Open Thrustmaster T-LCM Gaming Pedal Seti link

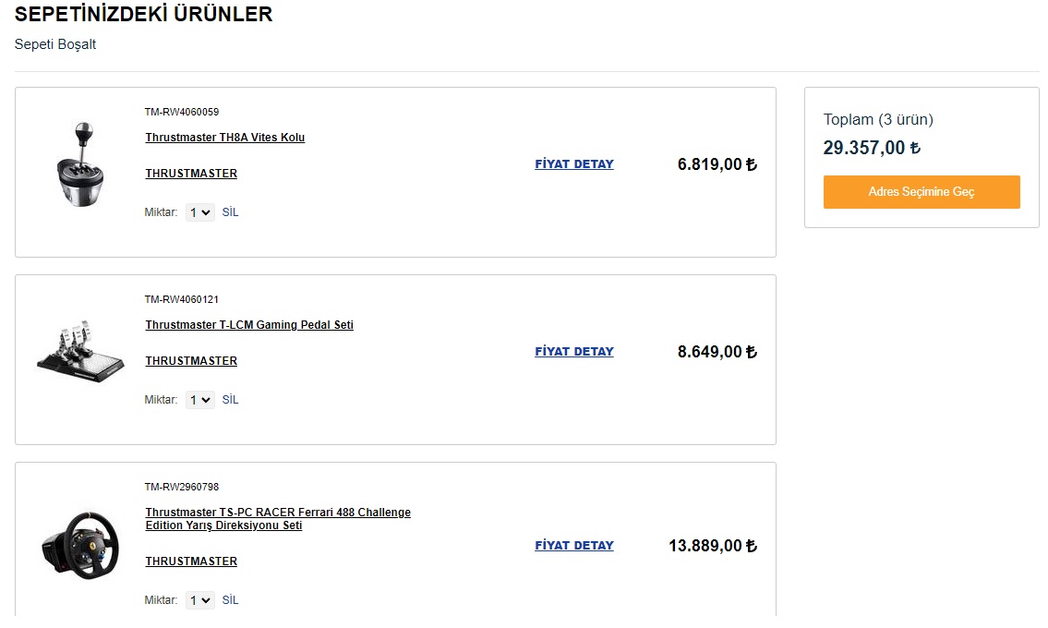pyautogui.click(x=249, y=324)
